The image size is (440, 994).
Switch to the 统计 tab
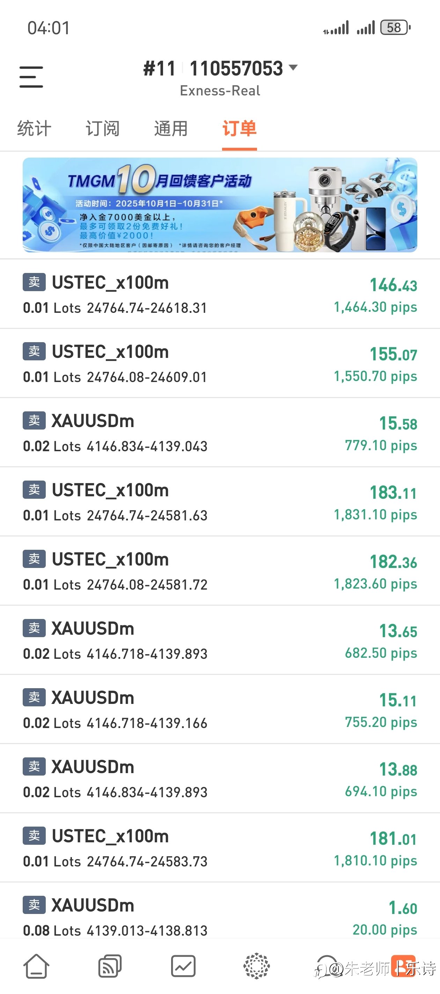[x=34, y=129]
